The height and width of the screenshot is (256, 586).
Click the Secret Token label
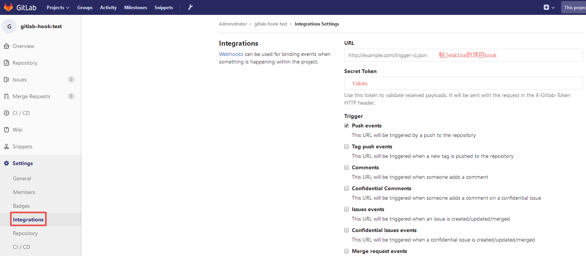pyautogui.click(x=360, y=71)
